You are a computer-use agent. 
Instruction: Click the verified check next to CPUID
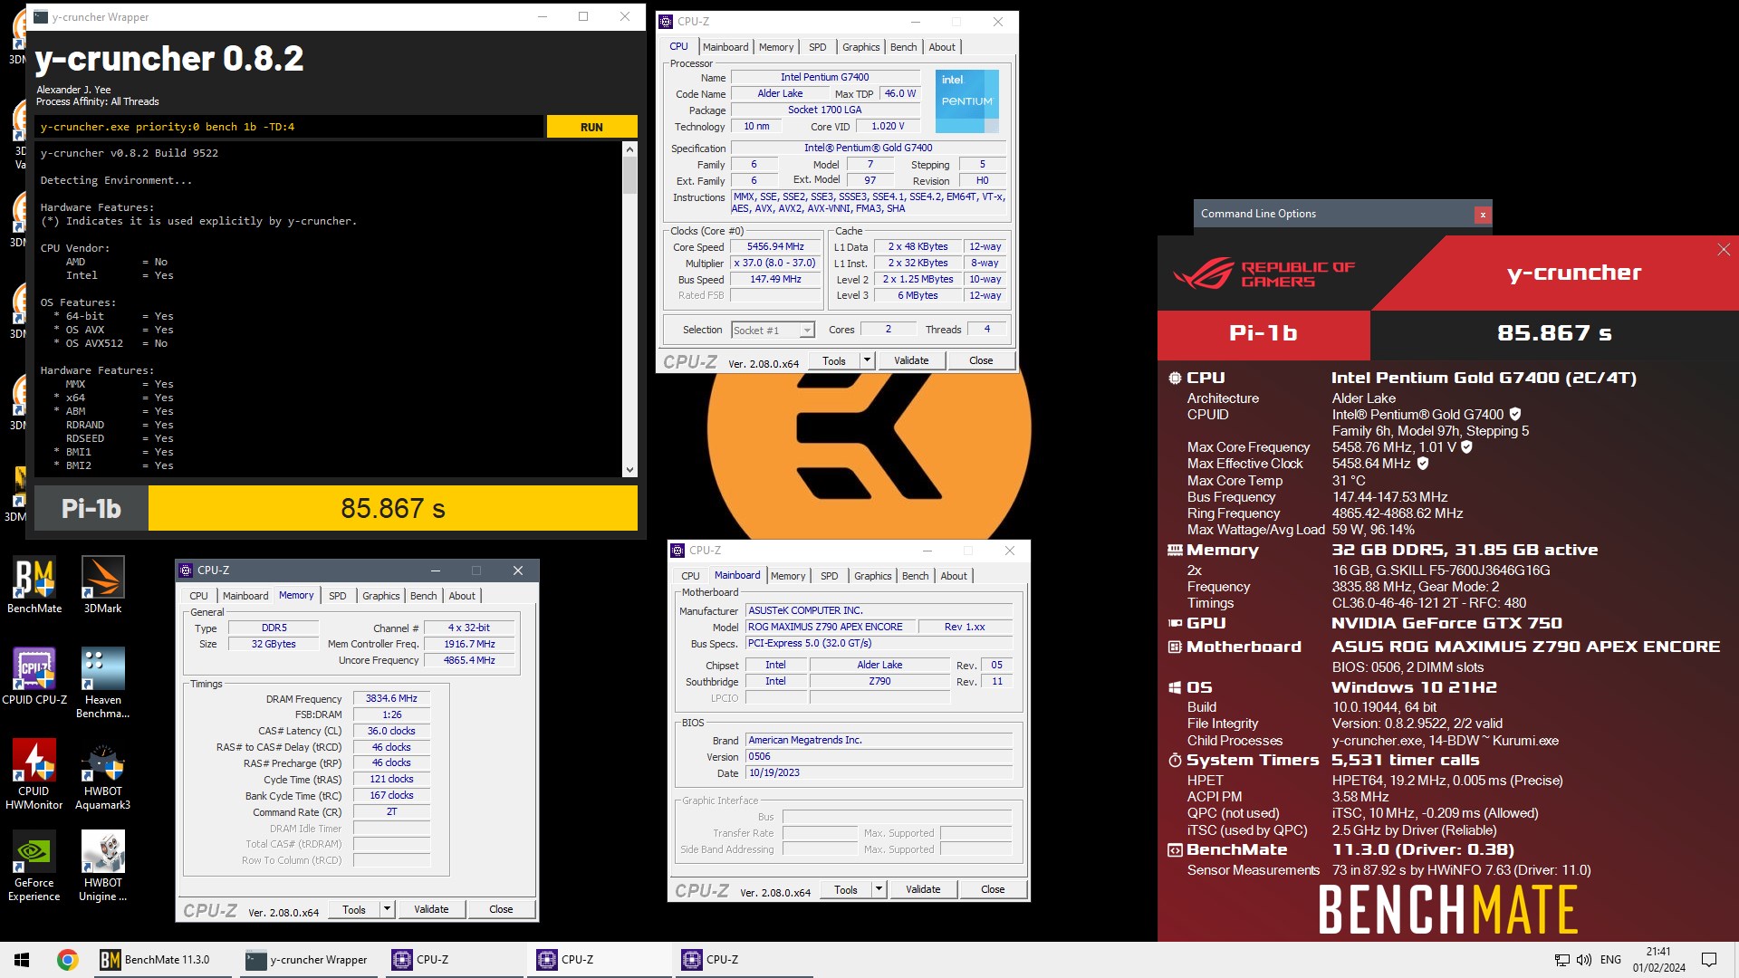[x=1515, y=415]
